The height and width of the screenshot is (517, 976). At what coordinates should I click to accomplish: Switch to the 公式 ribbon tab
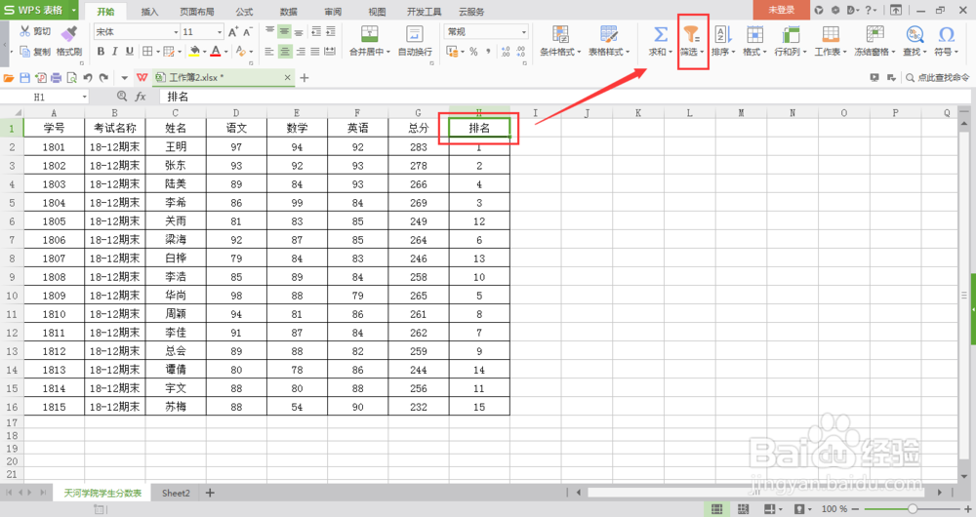pyautogui.click(x=245, y=11)
